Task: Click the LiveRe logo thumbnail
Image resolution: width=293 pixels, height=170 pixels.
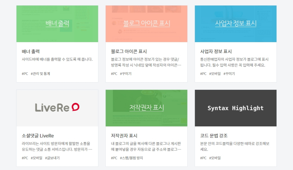Action: coord(57,108)
